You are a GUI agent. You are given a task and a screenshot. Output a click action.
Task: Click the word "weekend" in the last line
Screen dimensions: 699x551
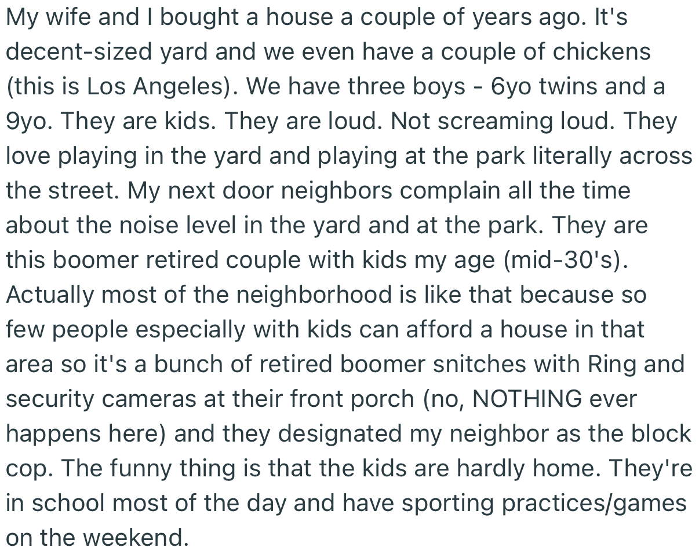(136, 538)
